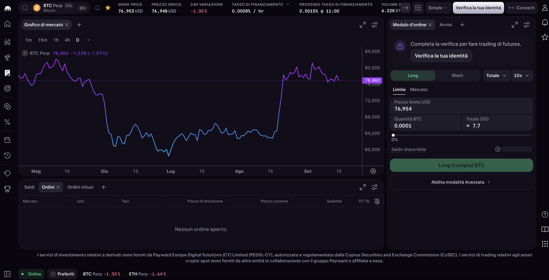The image size is (549, 280).
Task: Switch to the Mercato order tab
Action: [x=419, y=90]
